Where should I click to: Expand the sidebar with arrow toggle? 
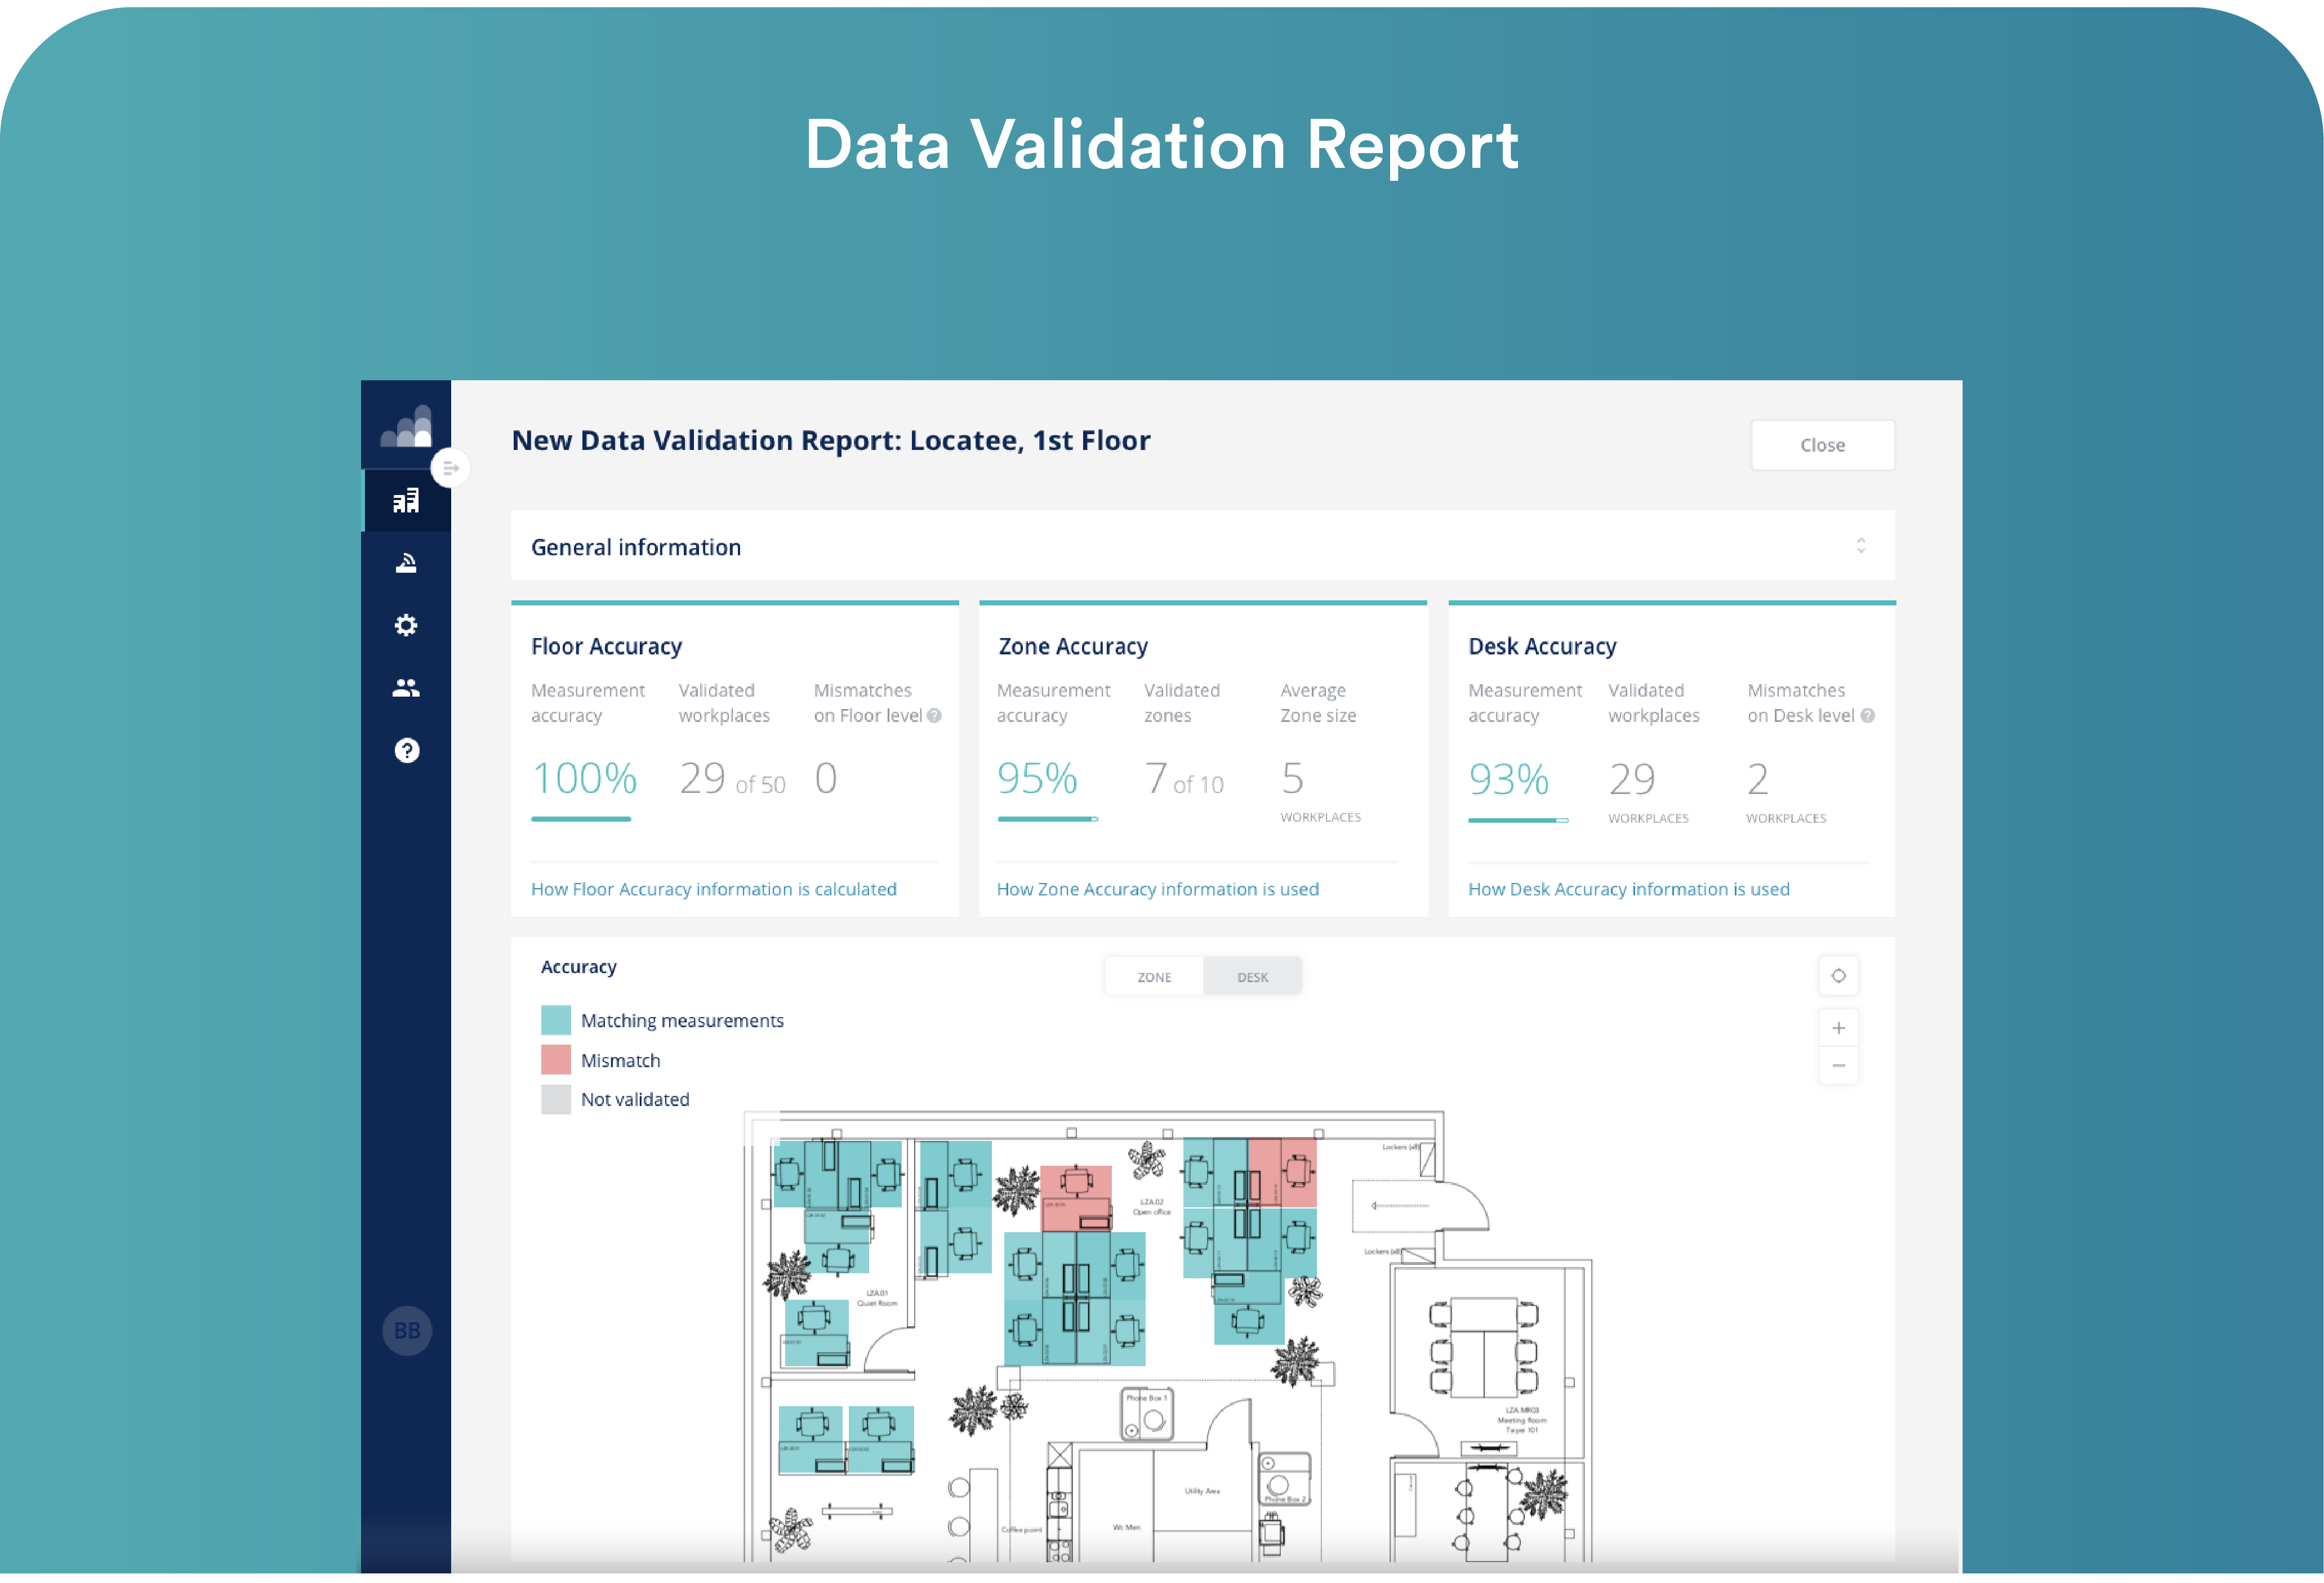coord(450,468)
